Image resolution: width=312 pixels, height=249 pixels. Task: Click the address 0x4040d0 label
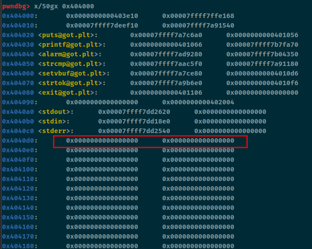pos(18,140)
